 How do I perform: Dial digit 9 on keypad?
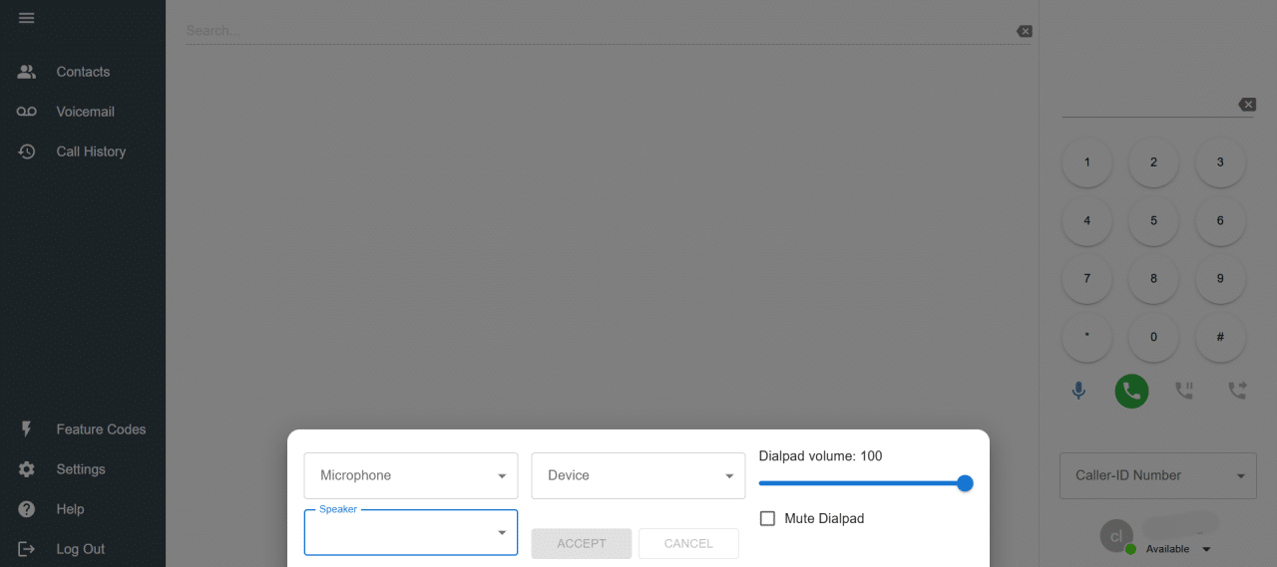(x=1220, y=279)
